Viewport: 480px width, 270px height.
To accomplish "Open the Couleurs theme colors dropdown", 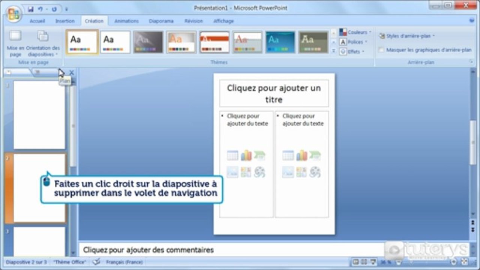I will 355,32.
